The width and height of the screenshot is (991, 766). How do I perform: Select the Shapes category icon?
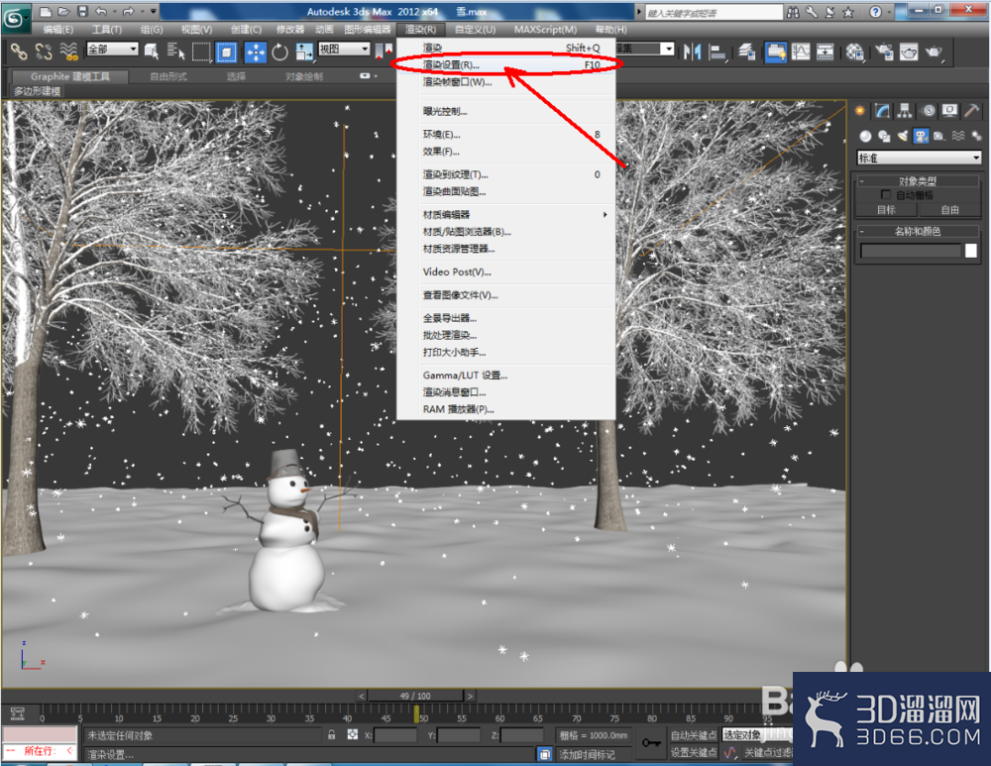(x=884, y=136)
